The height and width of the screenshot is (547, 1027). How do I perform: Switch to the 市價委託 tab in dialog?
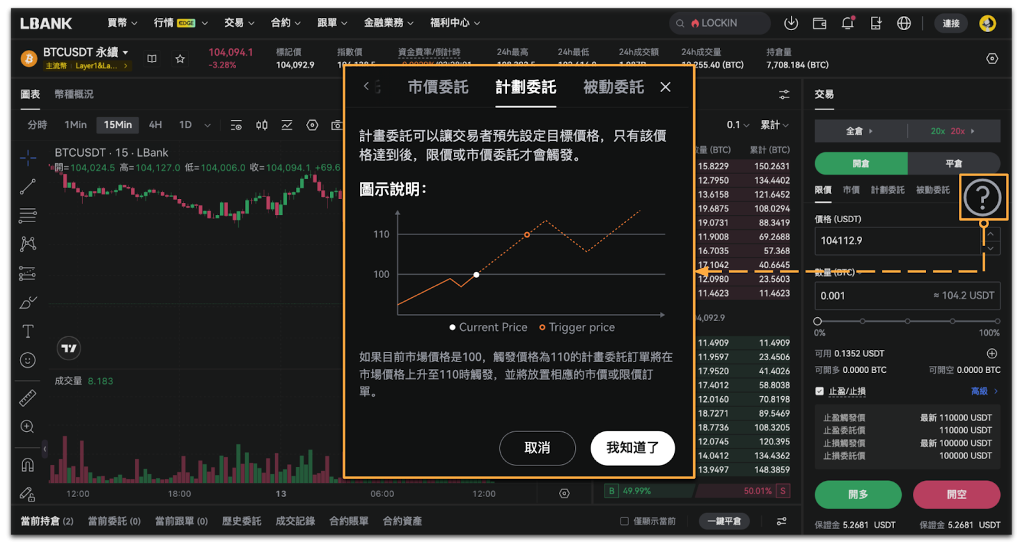[438, 87]
